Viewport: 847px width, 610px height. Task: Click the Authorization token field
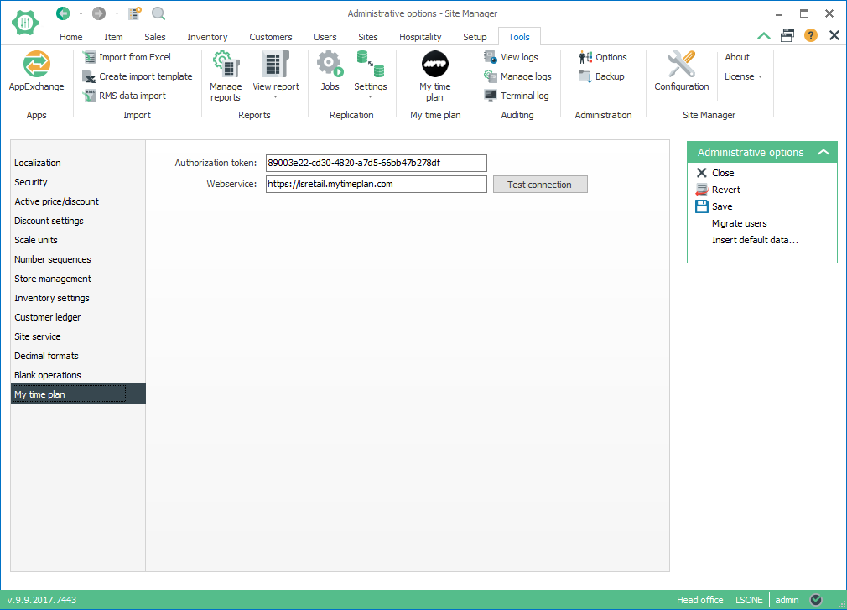coord(375,163)
